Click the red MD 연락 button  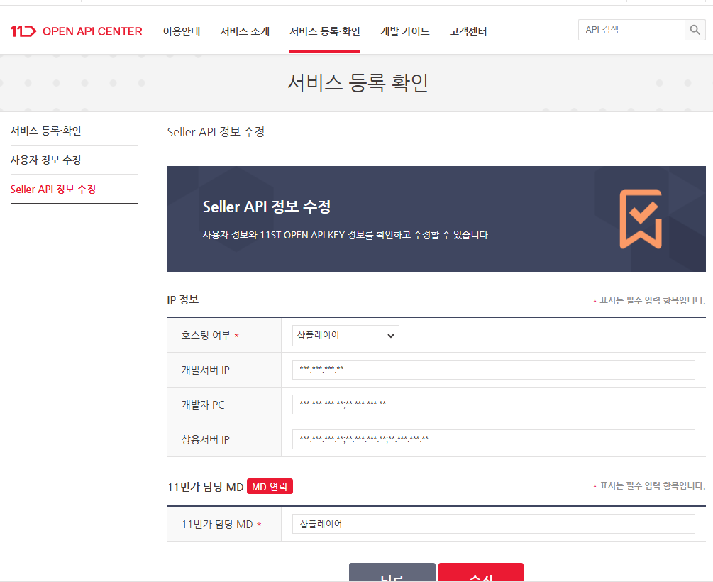pyautogui.click(x=270, y=486)
